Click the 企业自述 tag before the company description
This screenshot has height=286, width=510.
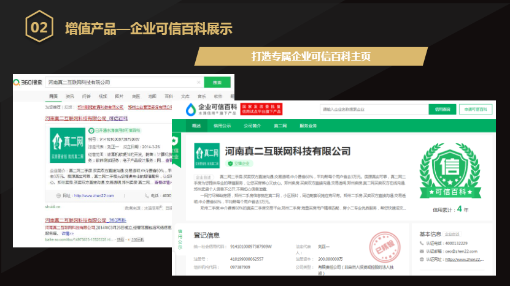203,177
